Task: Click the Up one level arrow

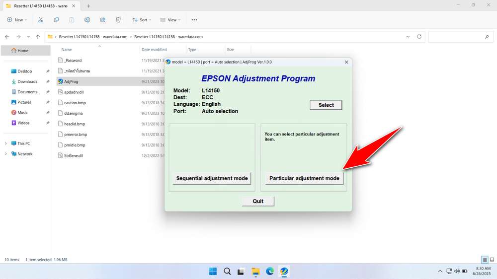Action: [x=38, y=37]
